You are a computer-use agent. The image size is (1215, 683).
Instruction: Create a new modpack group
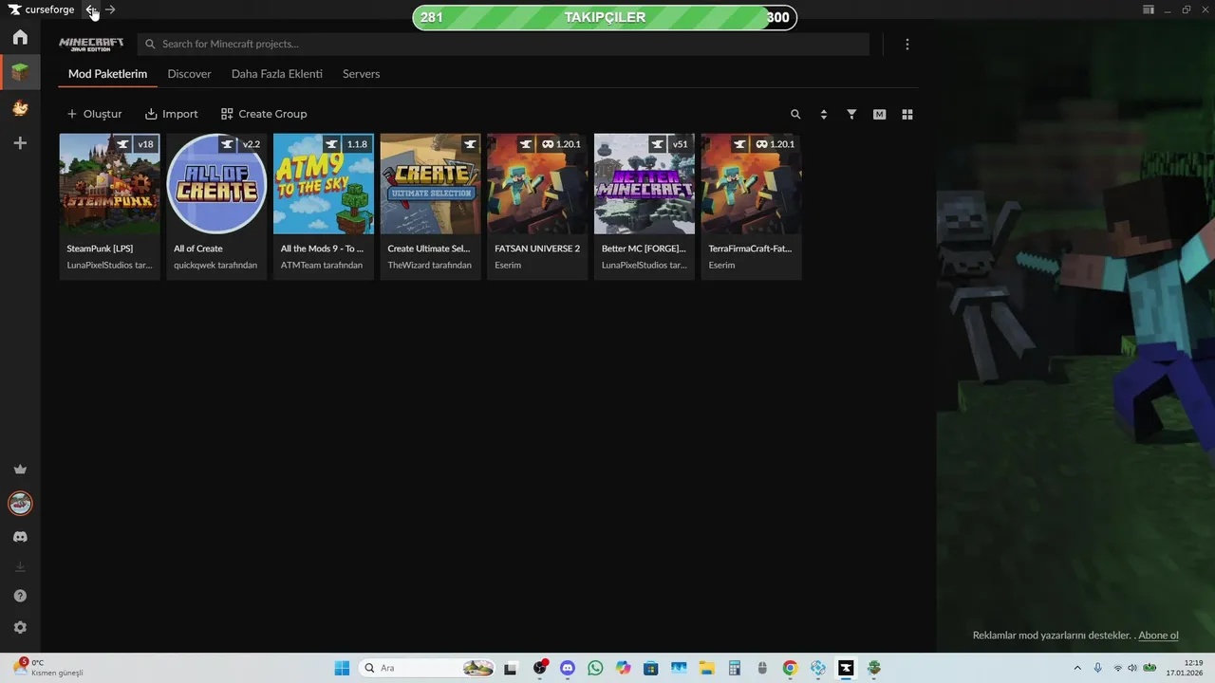(x=264, y=114)
